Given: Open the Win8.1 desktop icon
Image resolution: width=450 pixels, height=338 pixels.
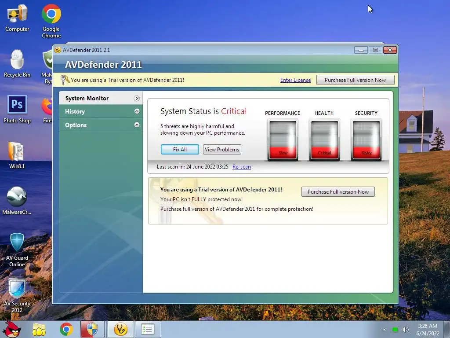Looking at the screenshot, I should coord(17,155).
